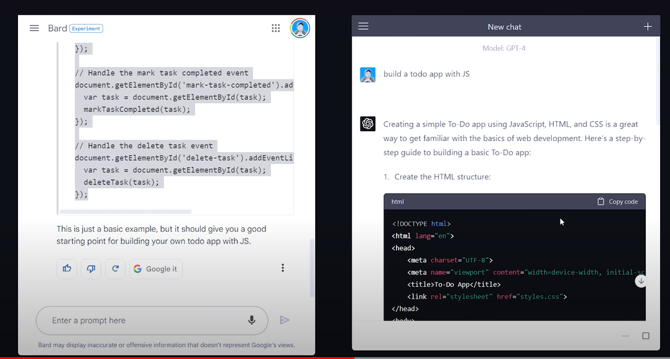Click ChatGPT logo avatar beside response
Screen dimensions: 670x359
click(x=367, y=124)
